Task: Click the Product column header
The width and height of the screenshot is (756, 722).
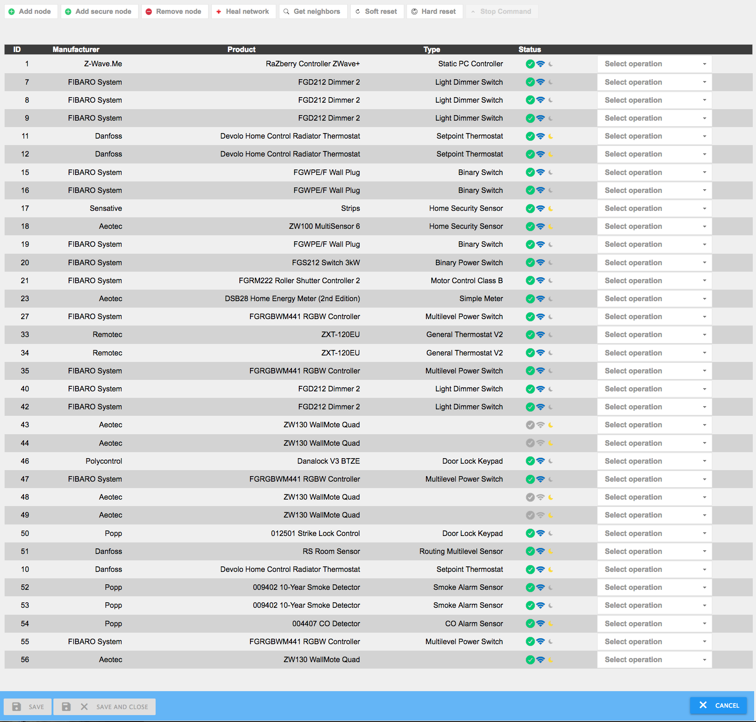Action: [241, 49]
